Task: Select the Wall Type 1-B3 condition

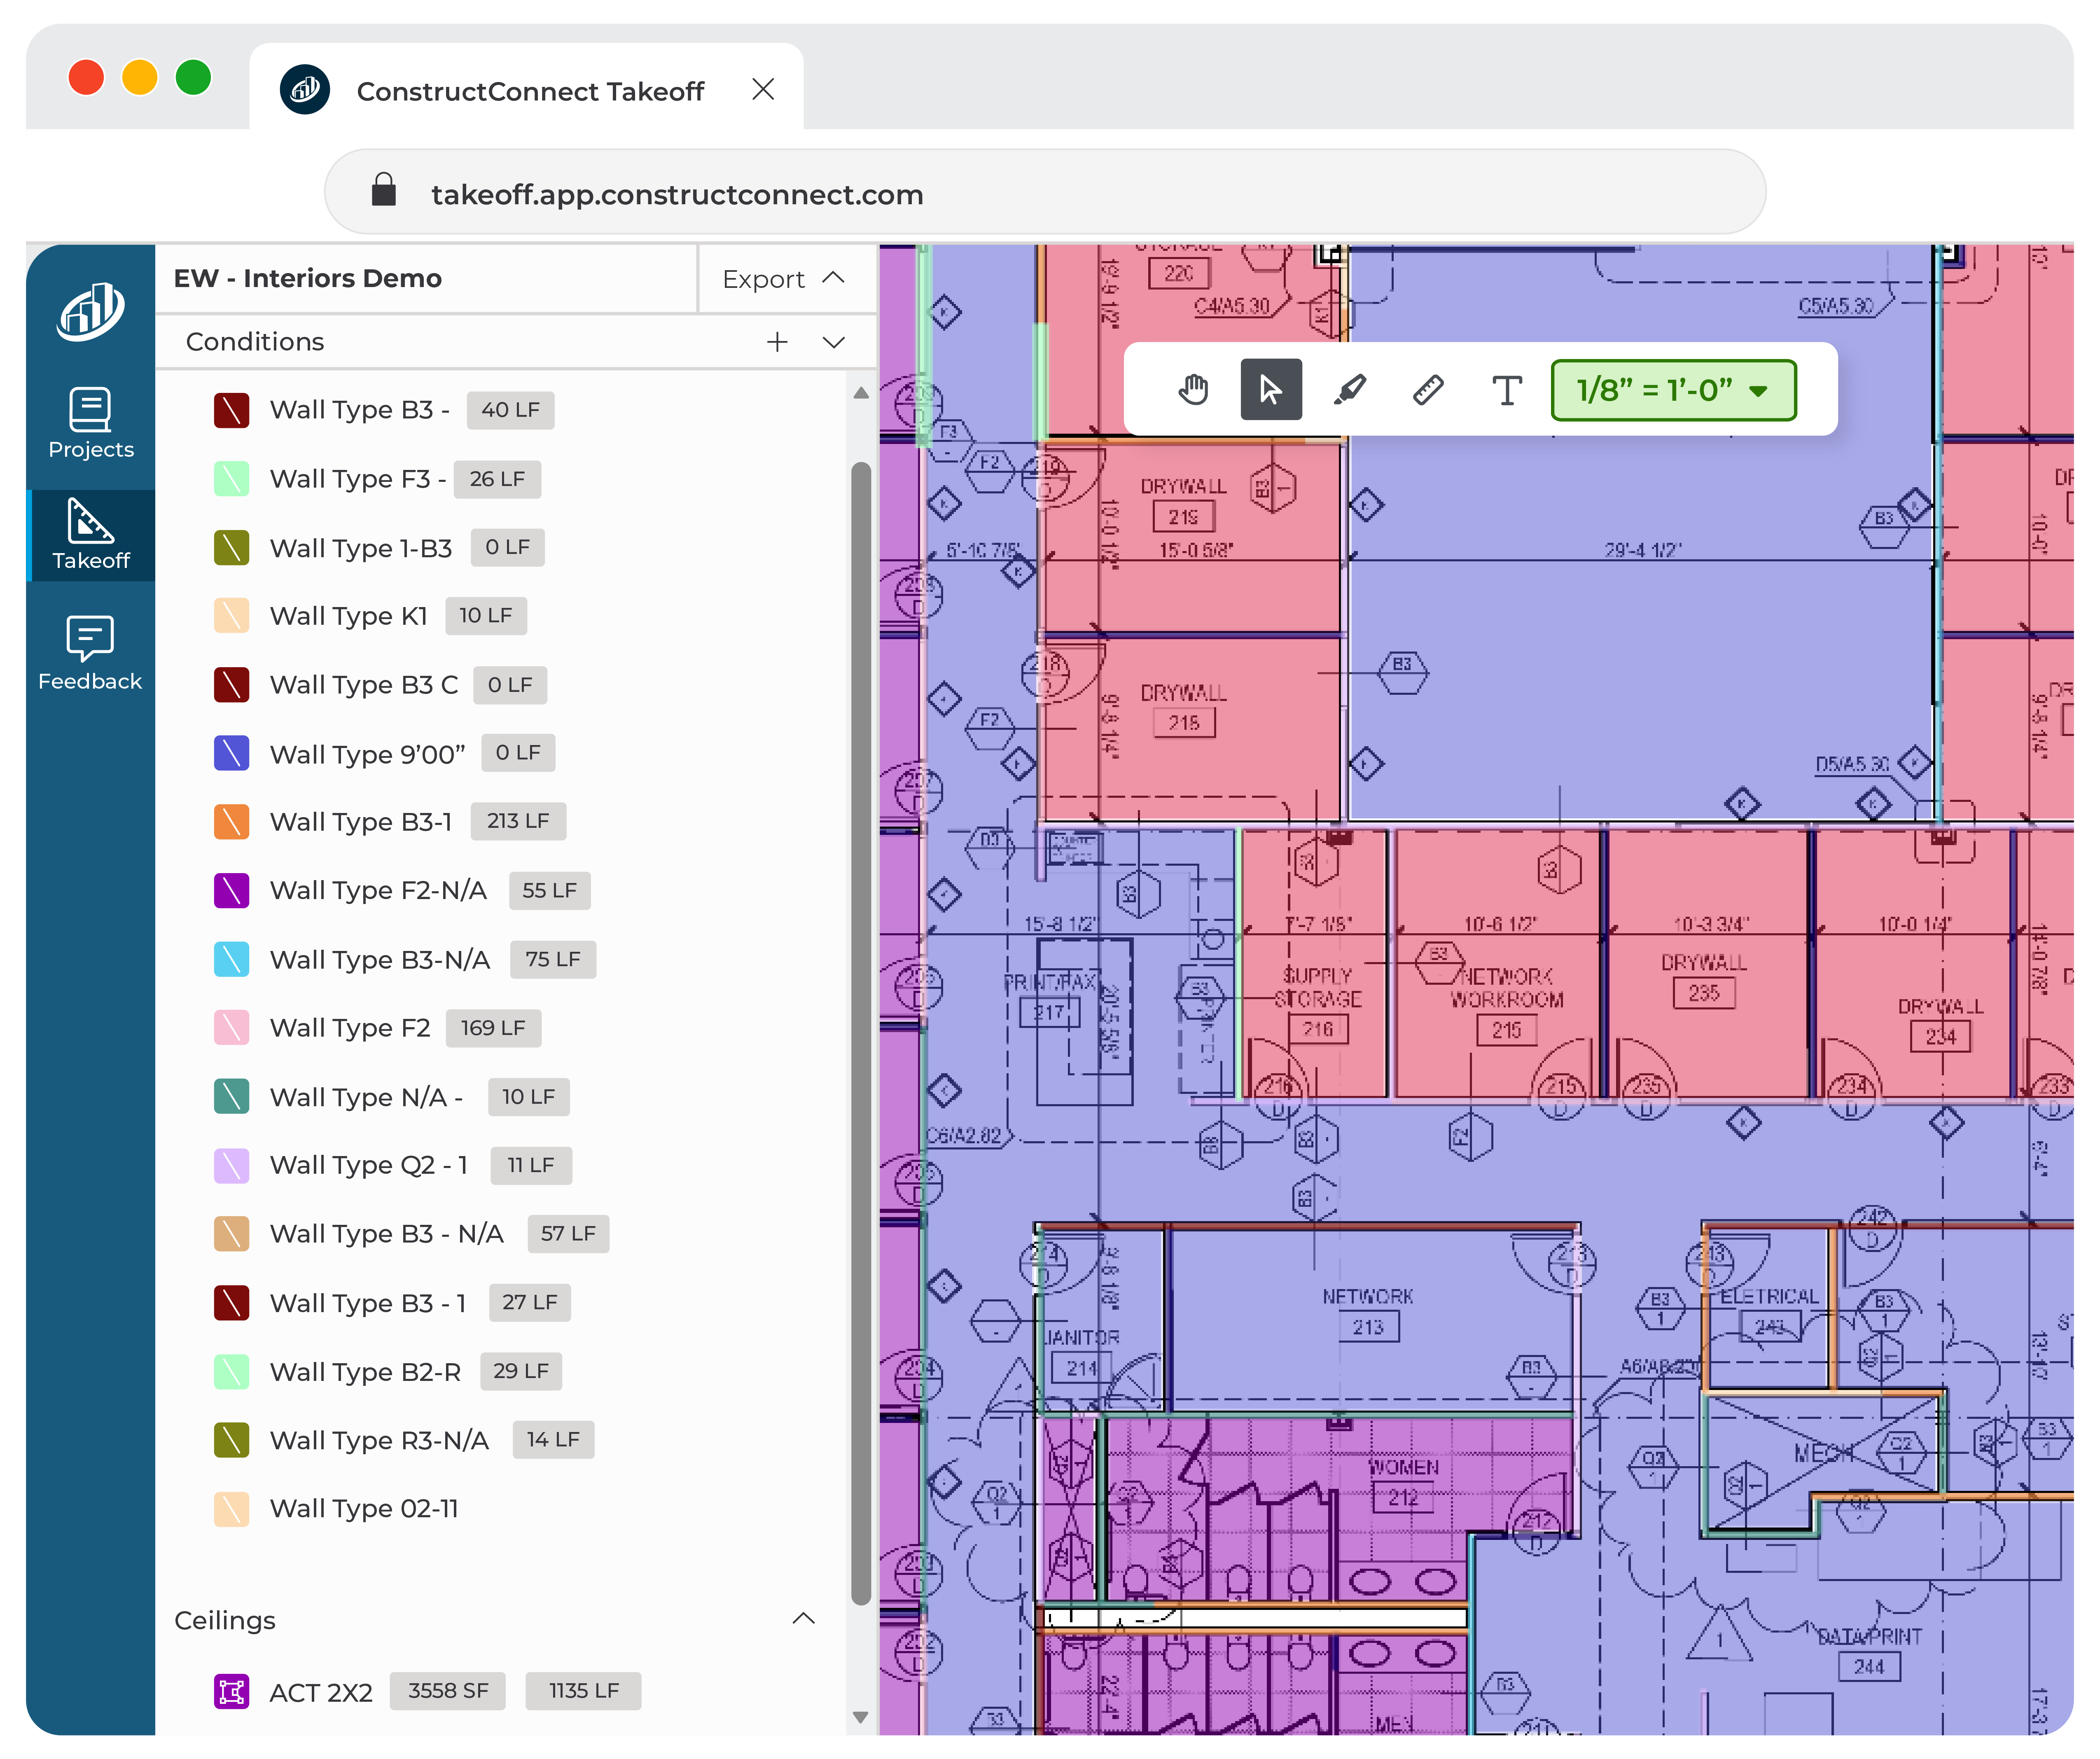Action: pos(361,548)
